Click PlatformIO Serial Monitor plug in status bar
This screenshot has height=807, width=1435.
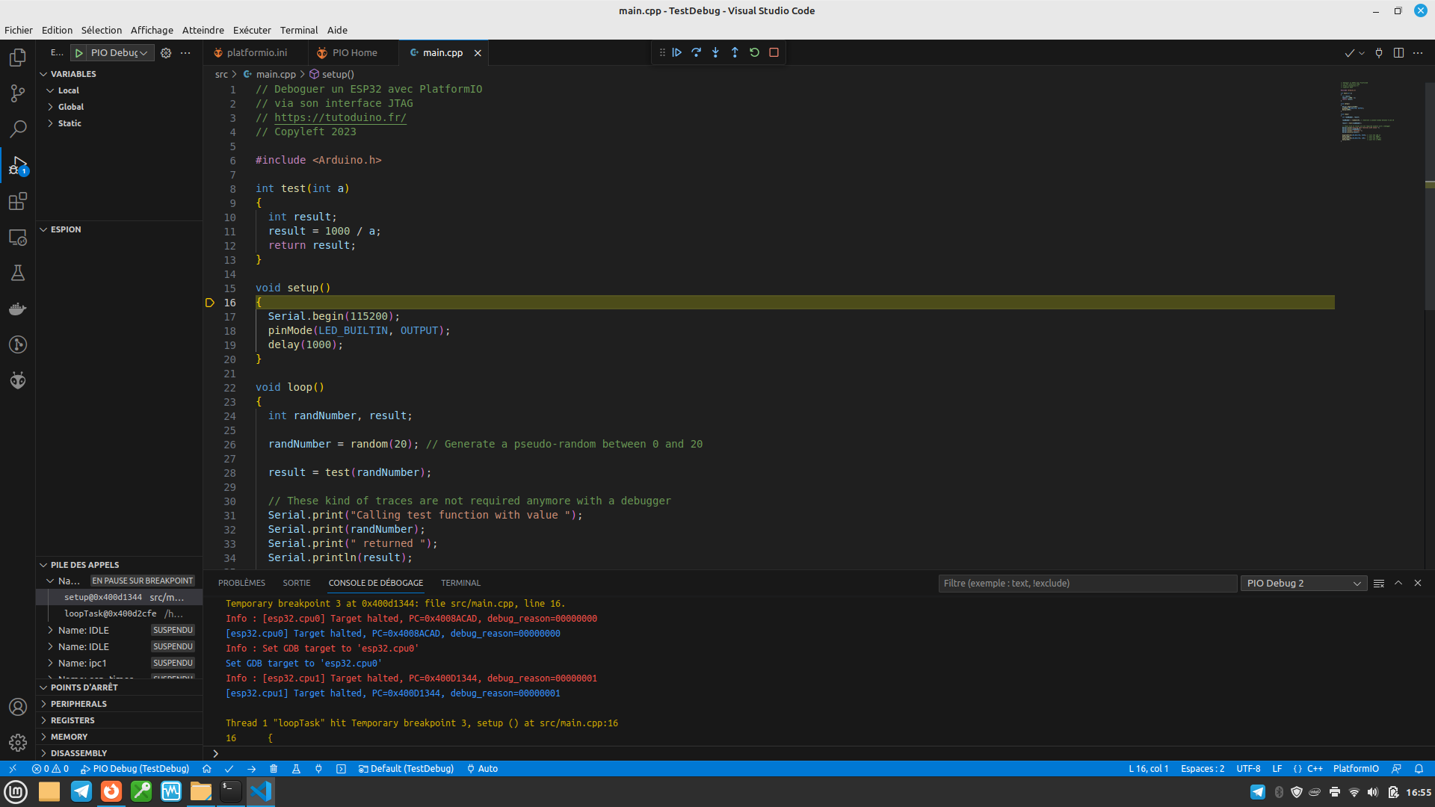pyautogui.click(x=318, y=768)
